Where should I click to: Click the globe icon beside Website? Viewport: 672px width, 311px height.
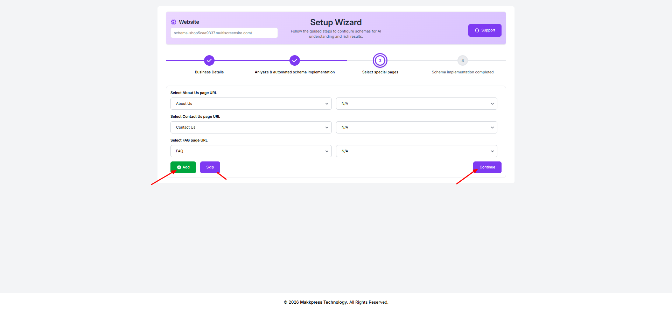(x=174, y=22)
